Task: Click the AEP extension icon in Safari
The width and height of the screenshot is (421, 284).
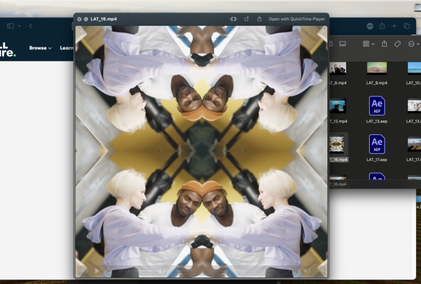Action: click(x=370, y=26)
